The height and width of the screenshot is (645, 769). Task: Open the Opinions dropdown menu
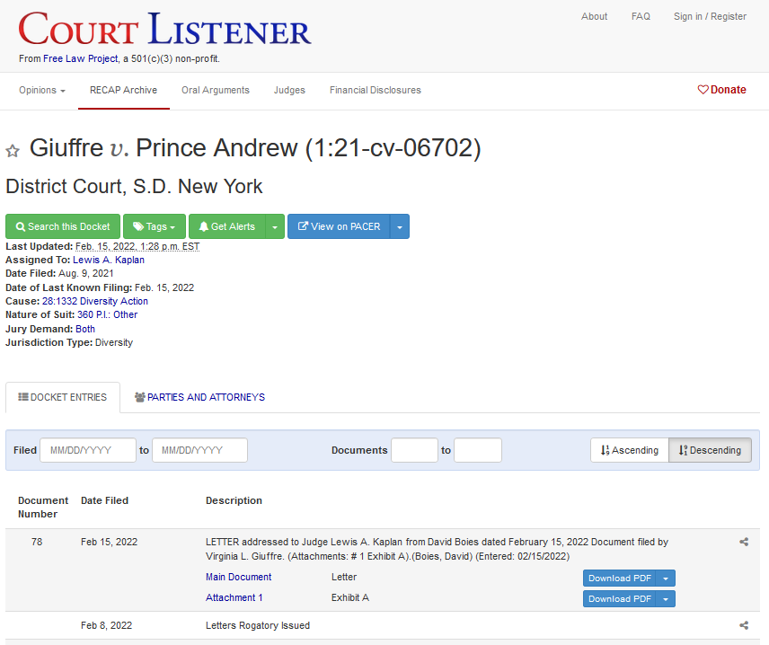(42, 90)
